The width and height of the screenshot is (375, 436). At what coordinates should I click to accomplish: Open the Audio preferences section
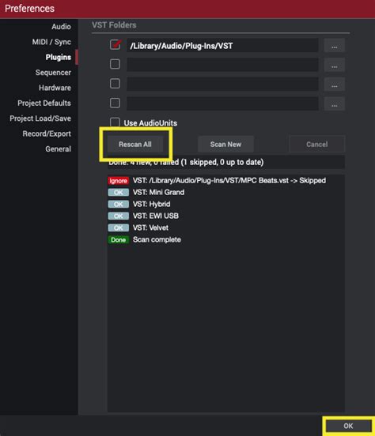[61, 27]
